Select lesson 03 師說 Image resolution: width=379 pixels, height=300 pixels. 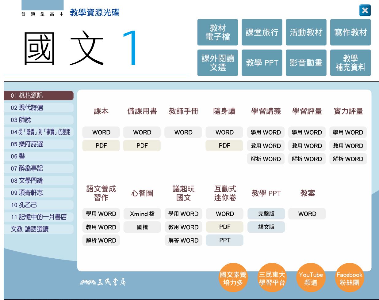39,120
